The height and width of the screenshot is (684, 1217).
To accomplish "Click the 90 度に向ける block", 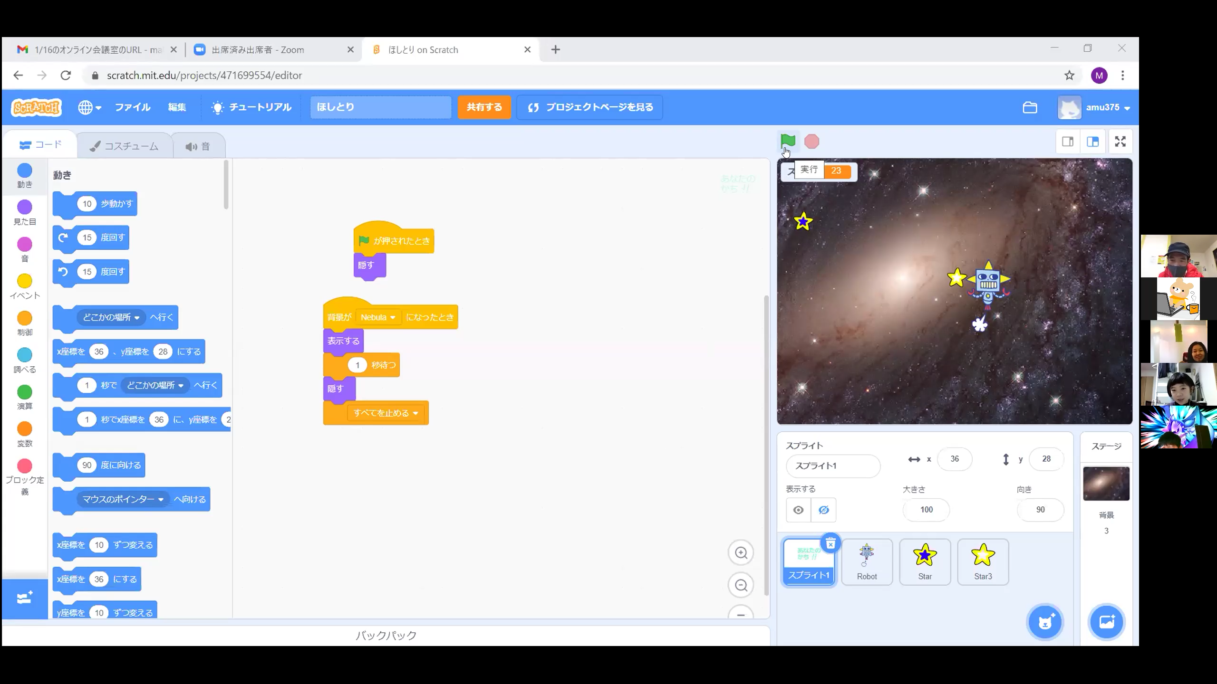I will pos(99,465).
